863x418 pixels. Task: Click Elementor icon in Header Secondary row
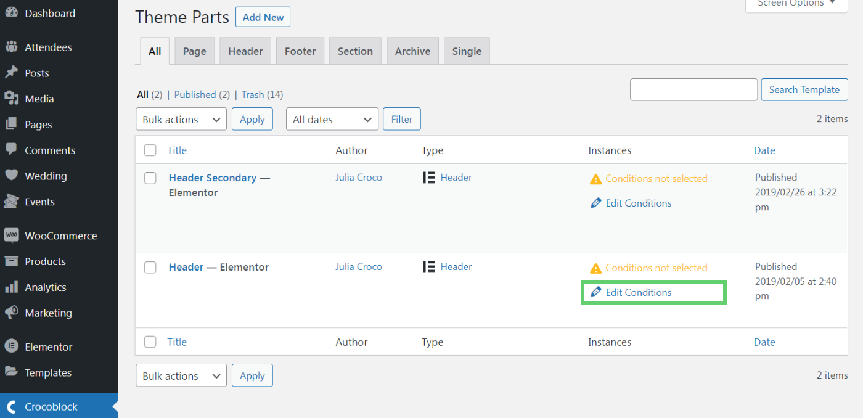tap(429, 178)
